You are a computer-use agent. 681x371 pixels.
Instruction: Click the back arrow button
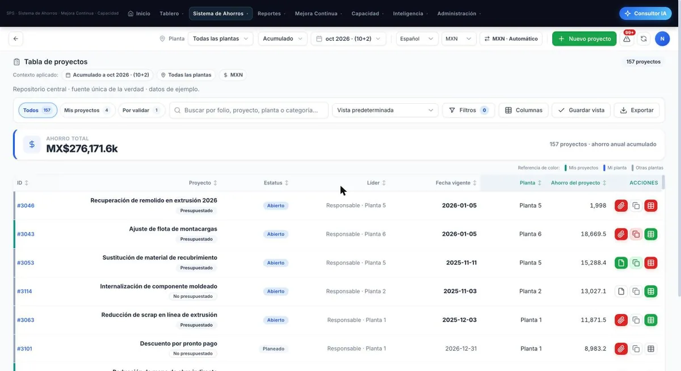16,39
